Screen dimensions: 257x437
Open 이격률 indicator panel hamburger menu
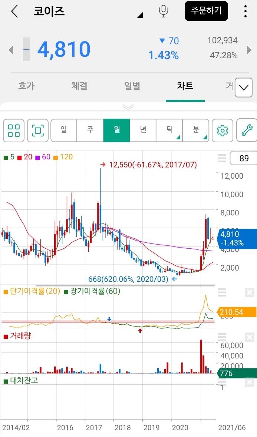tap(222, 292)
